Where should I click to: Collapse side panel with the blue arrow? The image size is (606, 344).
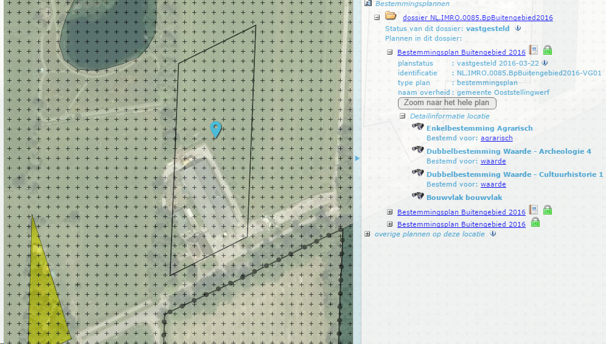(x=357, y=158)
